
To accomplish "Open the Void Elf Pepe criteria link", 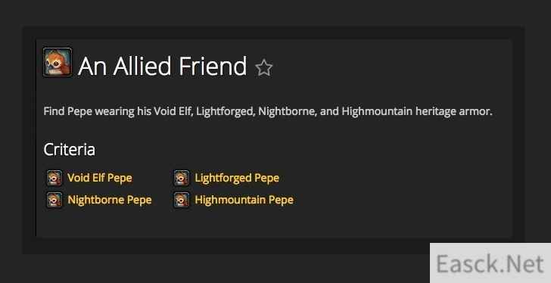I will pos(100,178).
